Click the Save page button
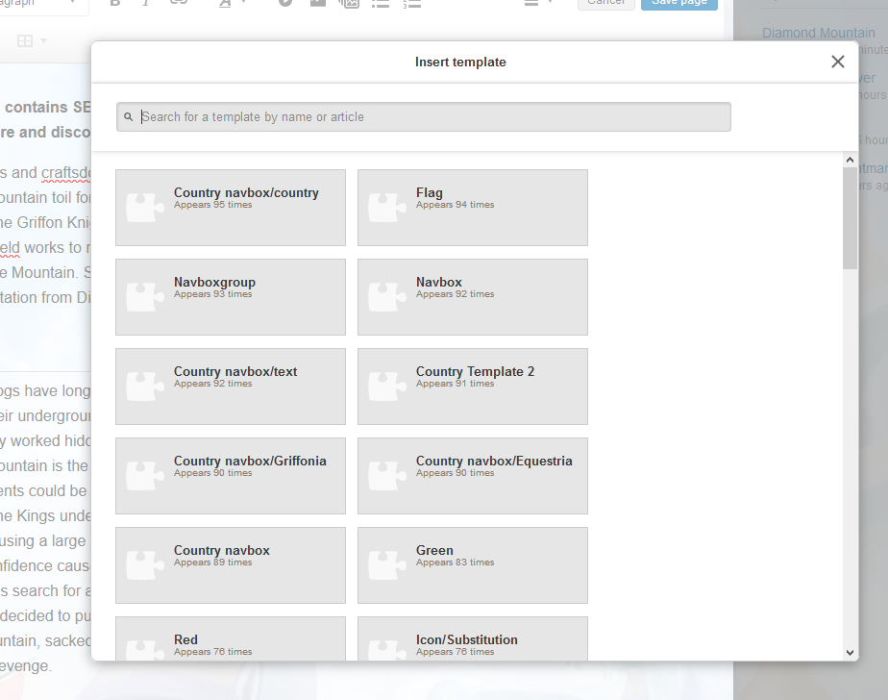888x700 pixels. (x=679, y=3)
